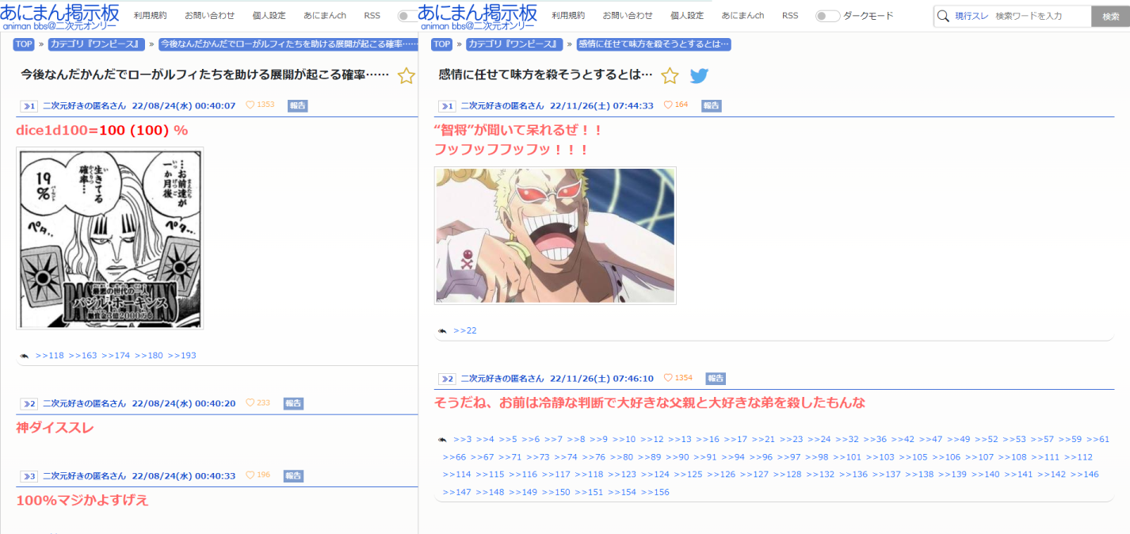Jump to reply >>61

click(1098, 440)
